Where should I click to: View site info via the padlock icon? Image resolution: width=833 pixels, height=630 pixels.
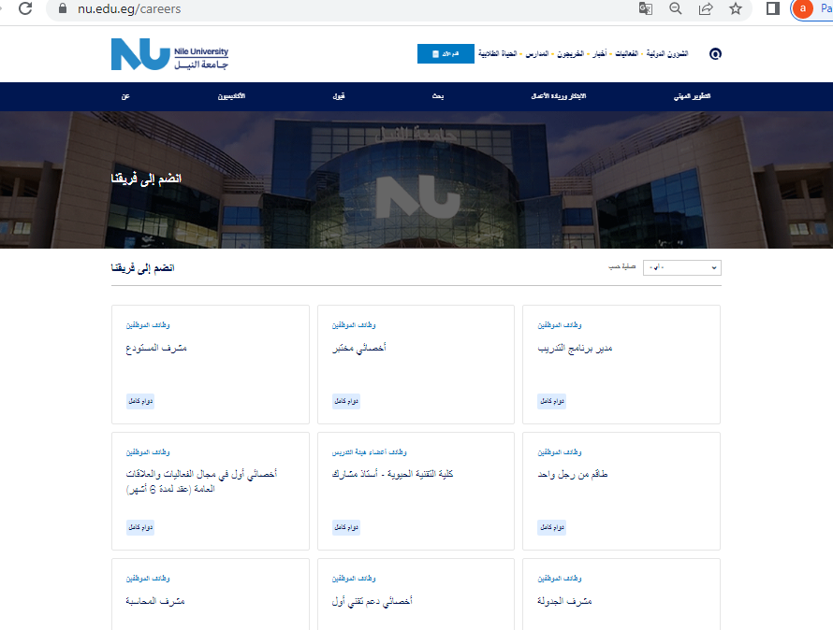point(64,9)
